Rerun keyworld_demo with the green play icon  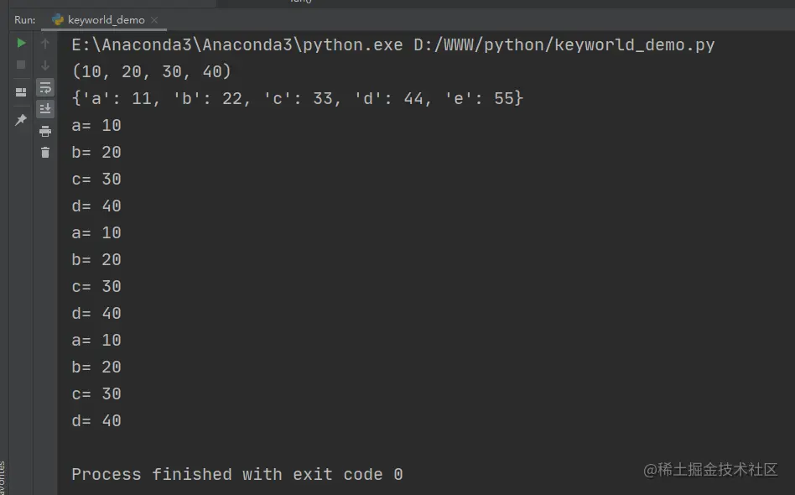[x=21, y=43]
